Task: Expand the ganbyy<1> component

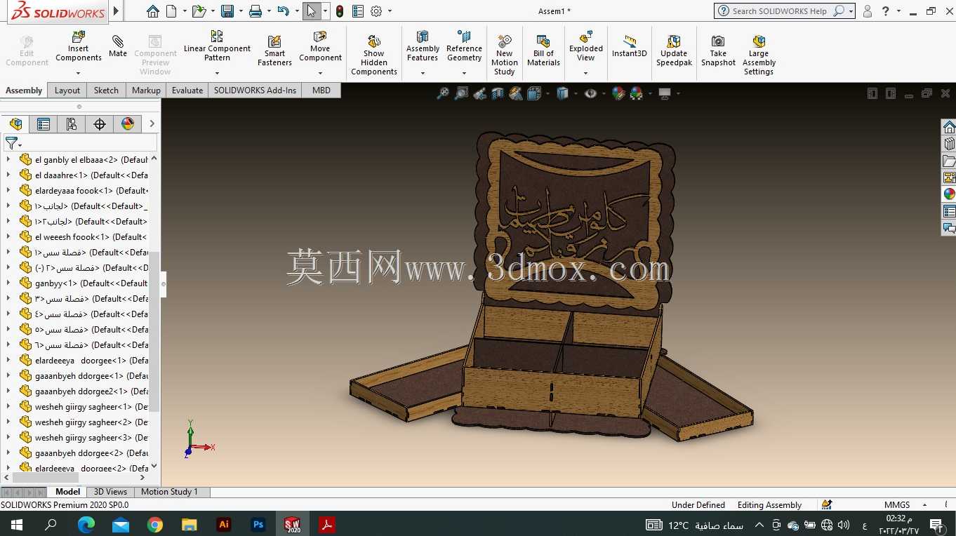Action: (x=8, y=283)
